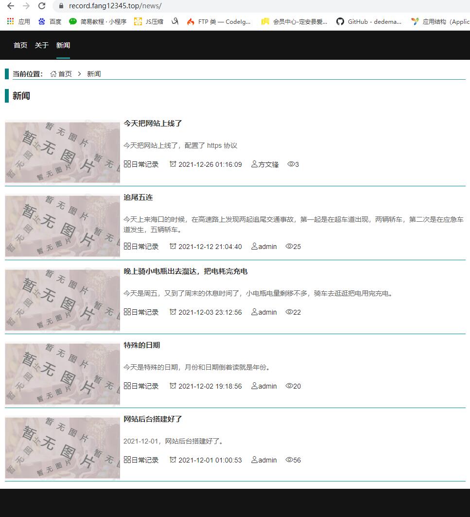
Task: Open the GitHub - dedema... bookmark
Action: (369, 22)
